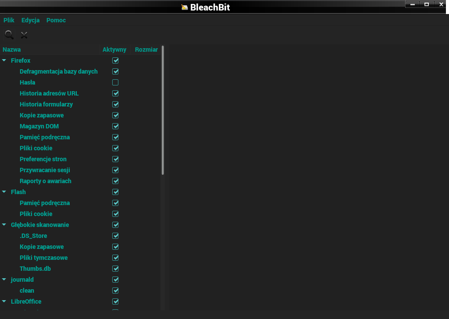The width and height of the screenshot is (449, 319).
Task: Uncheck Flash Pliki cookie checkbox
Action: [x=115, y=214]
